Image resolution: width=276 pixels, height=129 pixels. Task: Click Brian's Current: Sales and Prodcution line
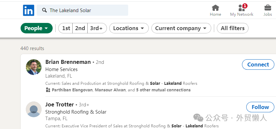pos(121,83)
